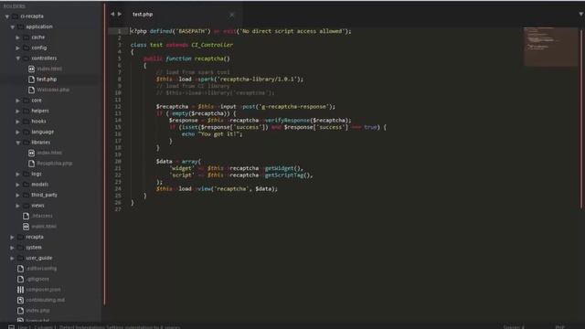
Task: Expand the third_party folder arrow
Action: coord(17,195)
